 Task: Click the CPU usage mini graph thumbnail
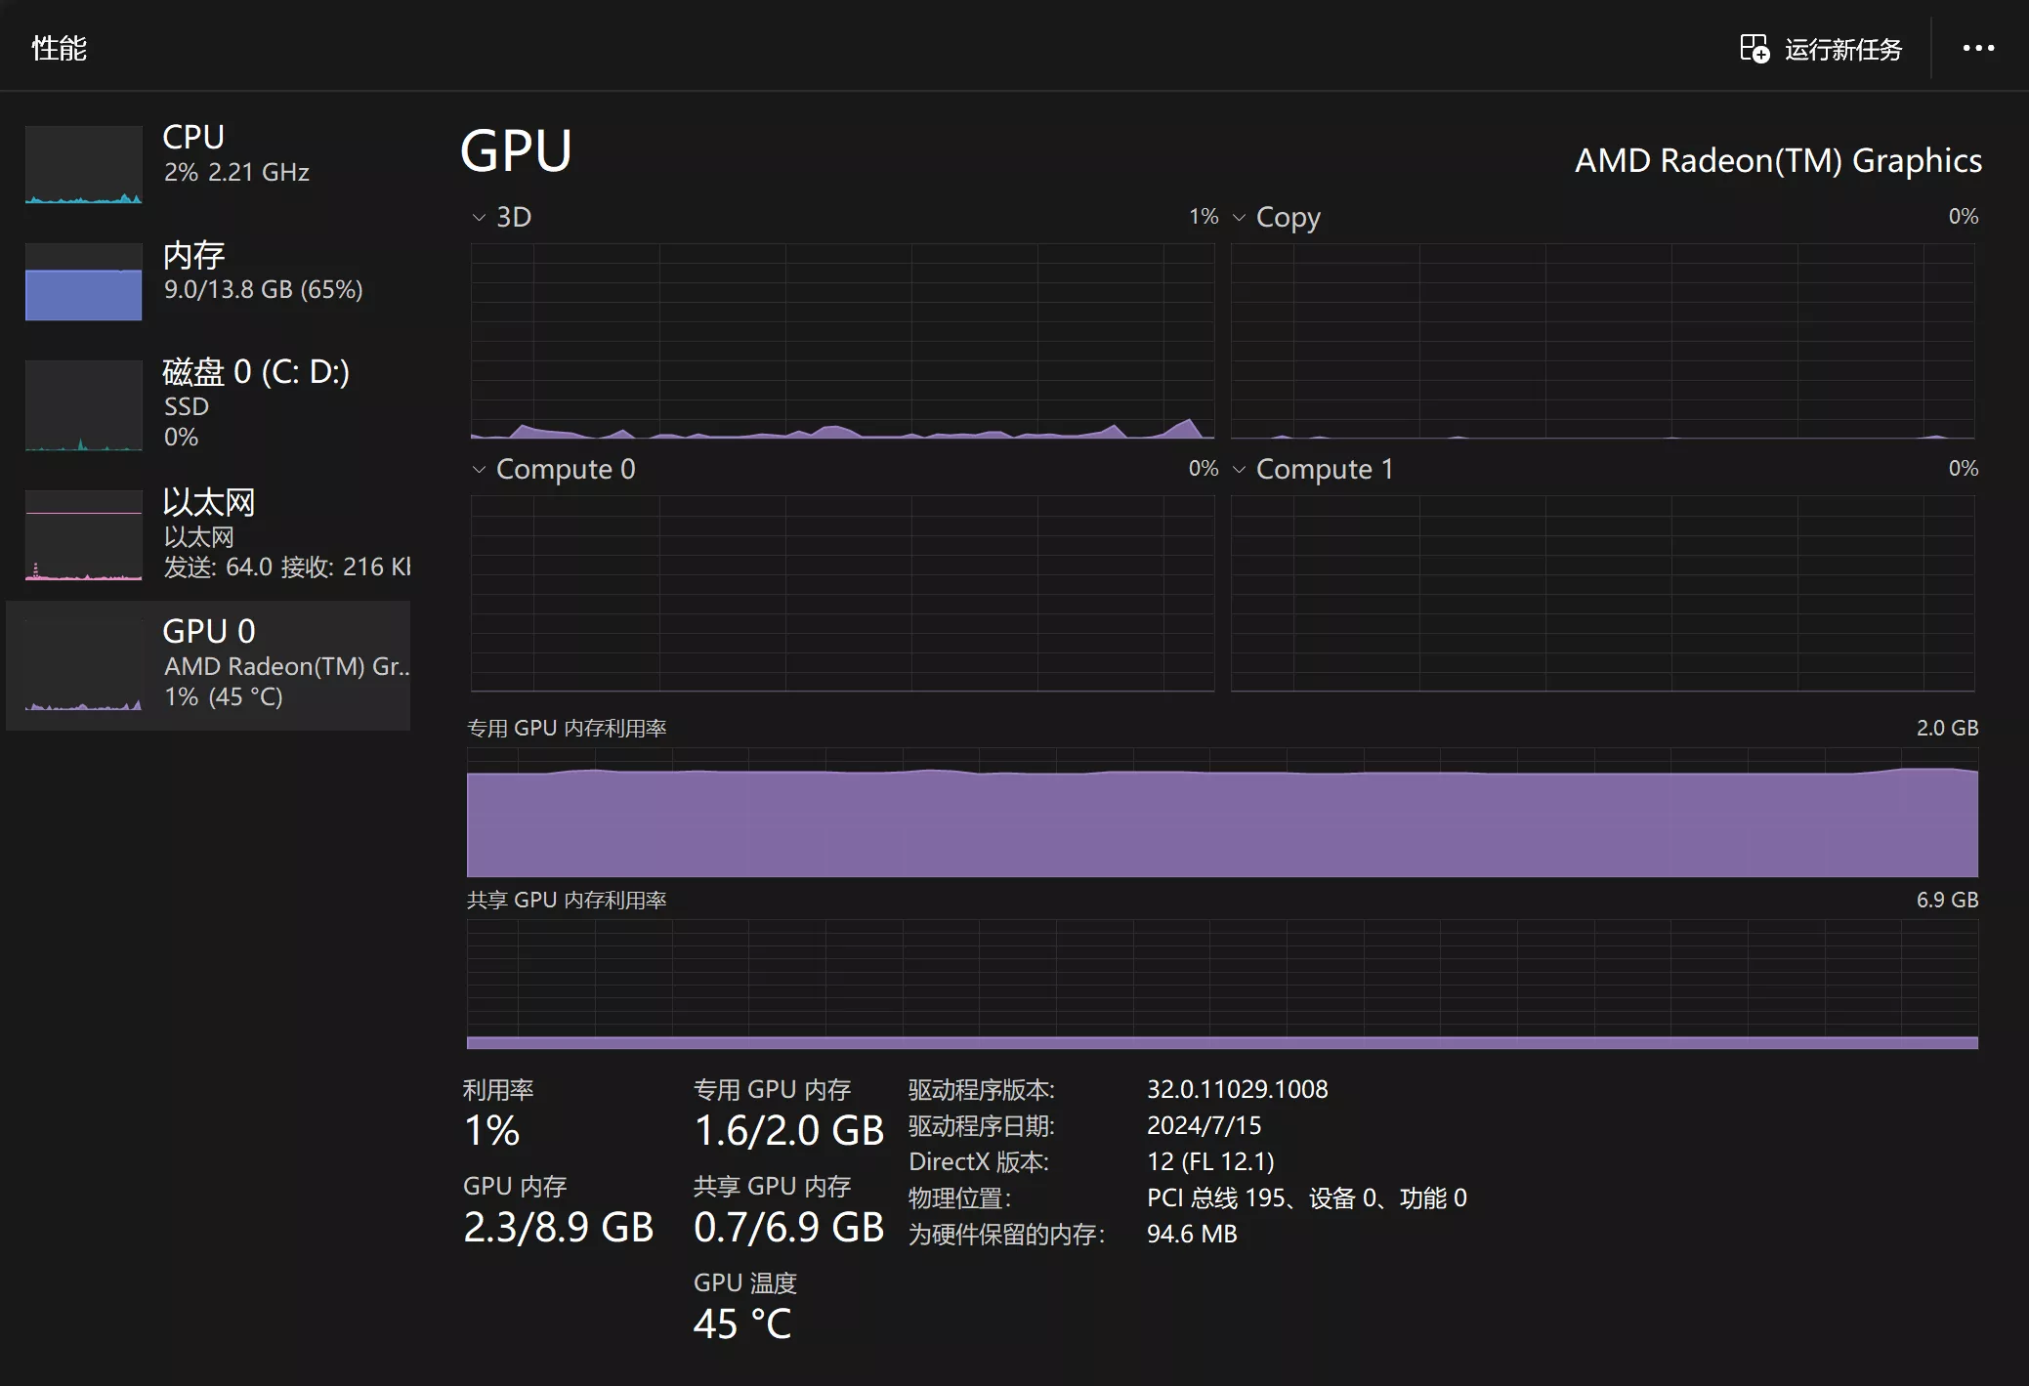[83, 164]
